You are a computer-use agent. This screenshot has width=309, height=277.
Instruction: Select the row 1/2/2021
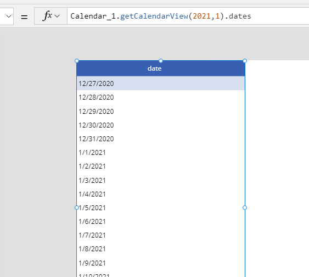161,166
